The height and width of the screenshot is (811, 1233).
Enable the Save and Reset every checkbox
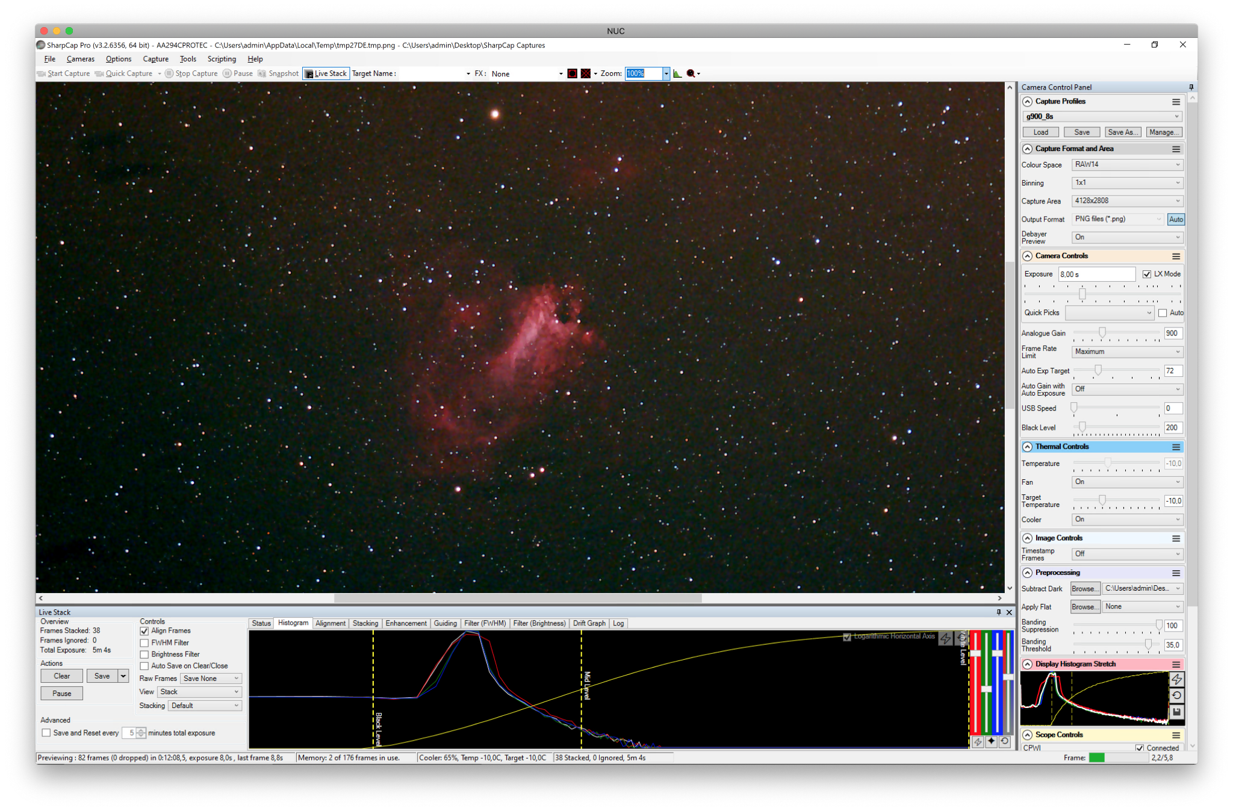click(46, 733)
